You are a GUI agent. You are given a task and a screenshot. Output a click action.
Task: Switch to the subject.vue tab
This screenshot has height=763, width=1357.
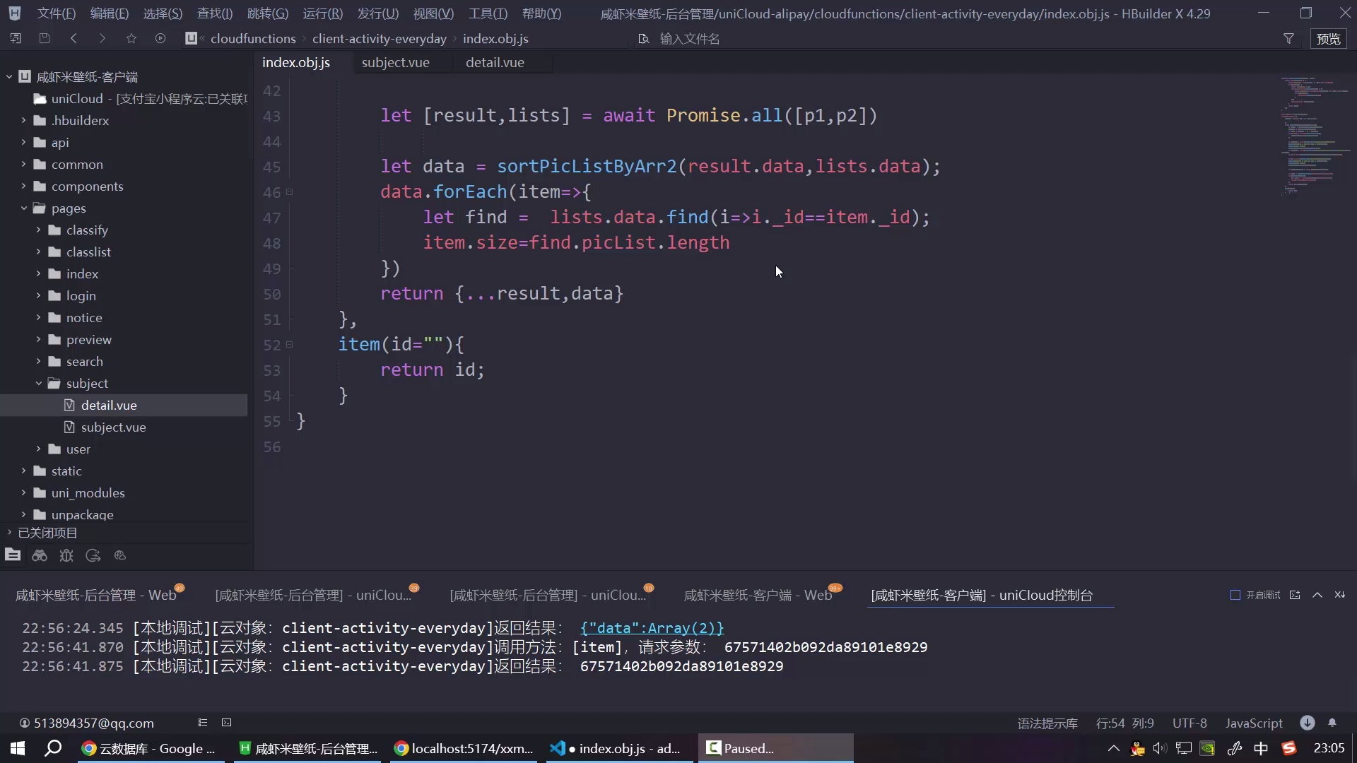[x=396, y=62]
